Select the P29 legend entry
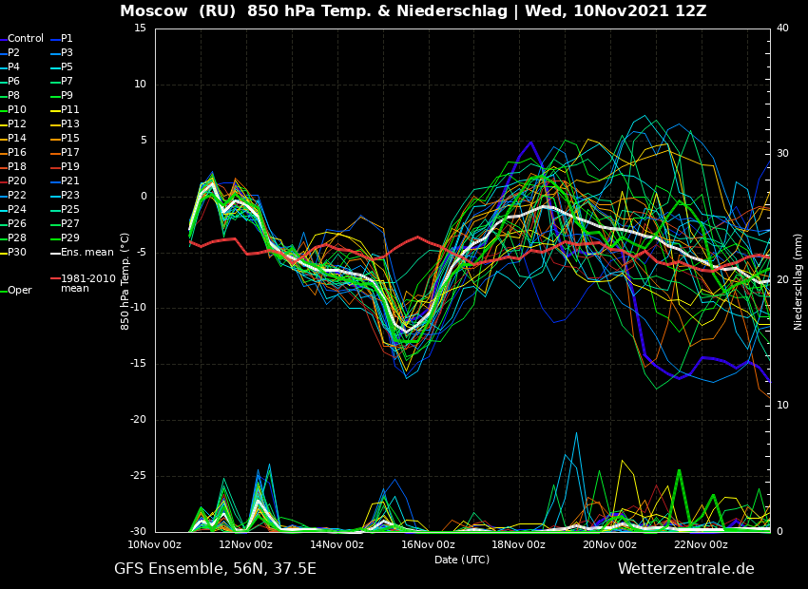 point(70,238)
